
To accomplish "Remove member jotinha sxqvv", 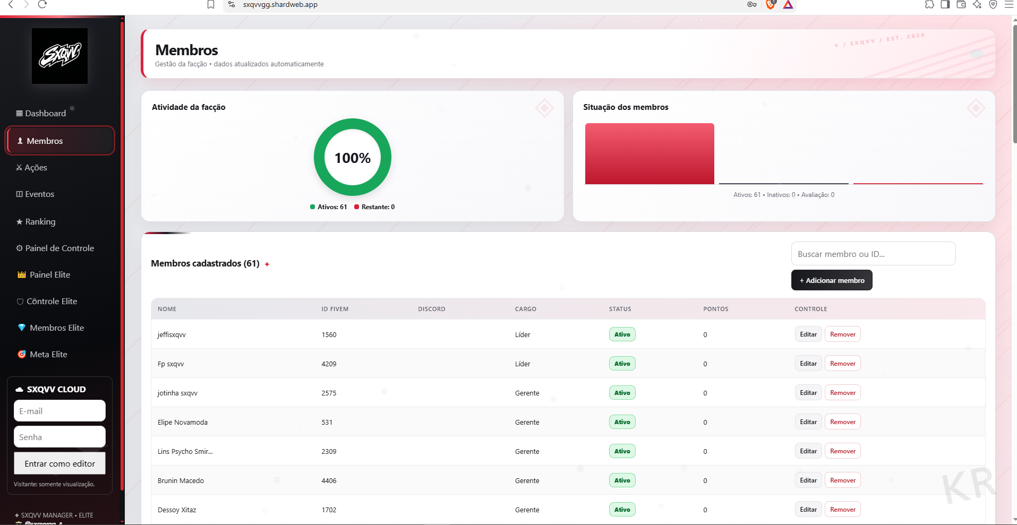I will click(843, 393).
